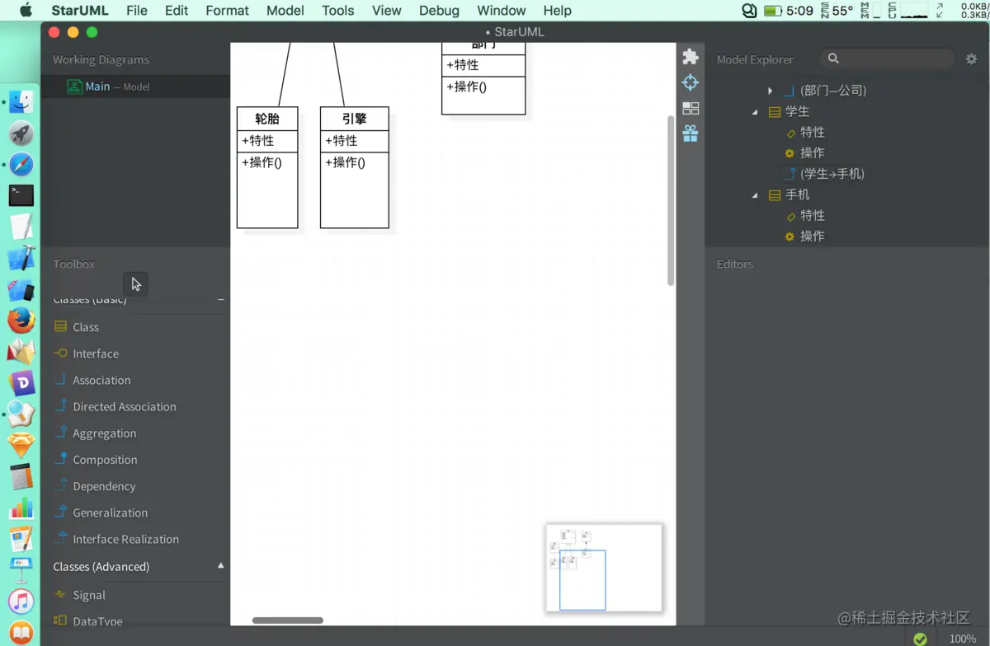990x646 pixels.
Task: Open the Dash app in the Dock
Action: point(21,382)
